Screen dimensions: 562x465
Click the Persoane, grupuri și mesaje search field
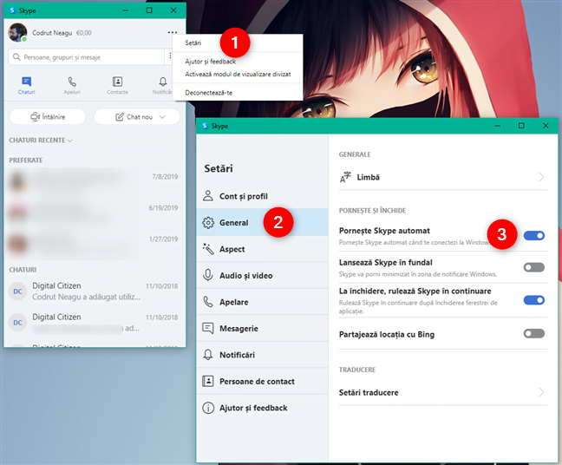[x=86, y=57]
